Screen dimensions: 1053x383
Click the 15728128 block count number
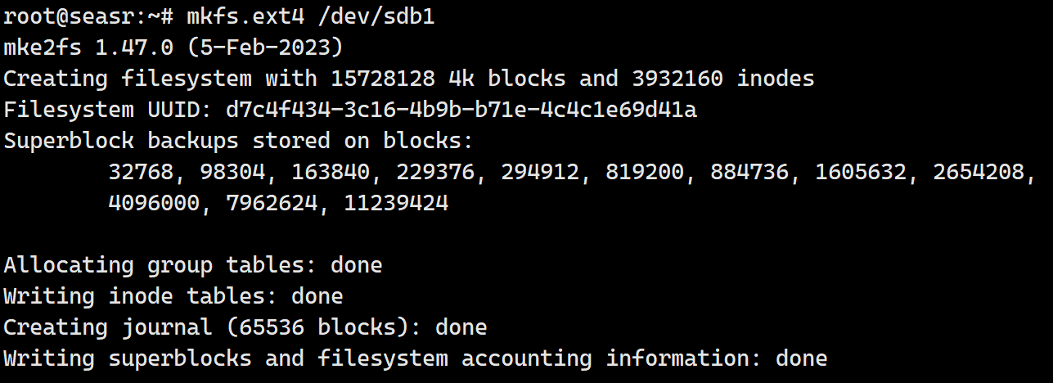pyautogui.click(x=383, y=79)
